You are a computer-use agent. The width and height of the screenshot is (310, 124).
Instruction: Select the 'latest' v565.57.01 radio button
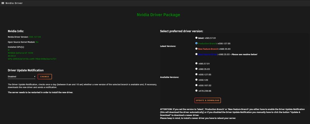coord(196,38)
